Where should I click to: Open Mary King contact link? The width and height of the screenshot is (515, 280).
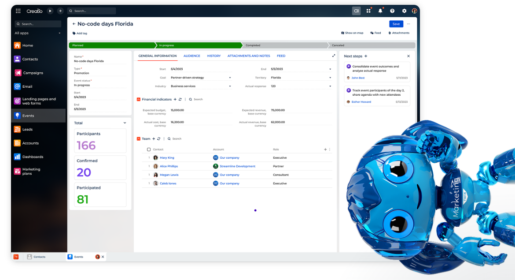(167, 158)
